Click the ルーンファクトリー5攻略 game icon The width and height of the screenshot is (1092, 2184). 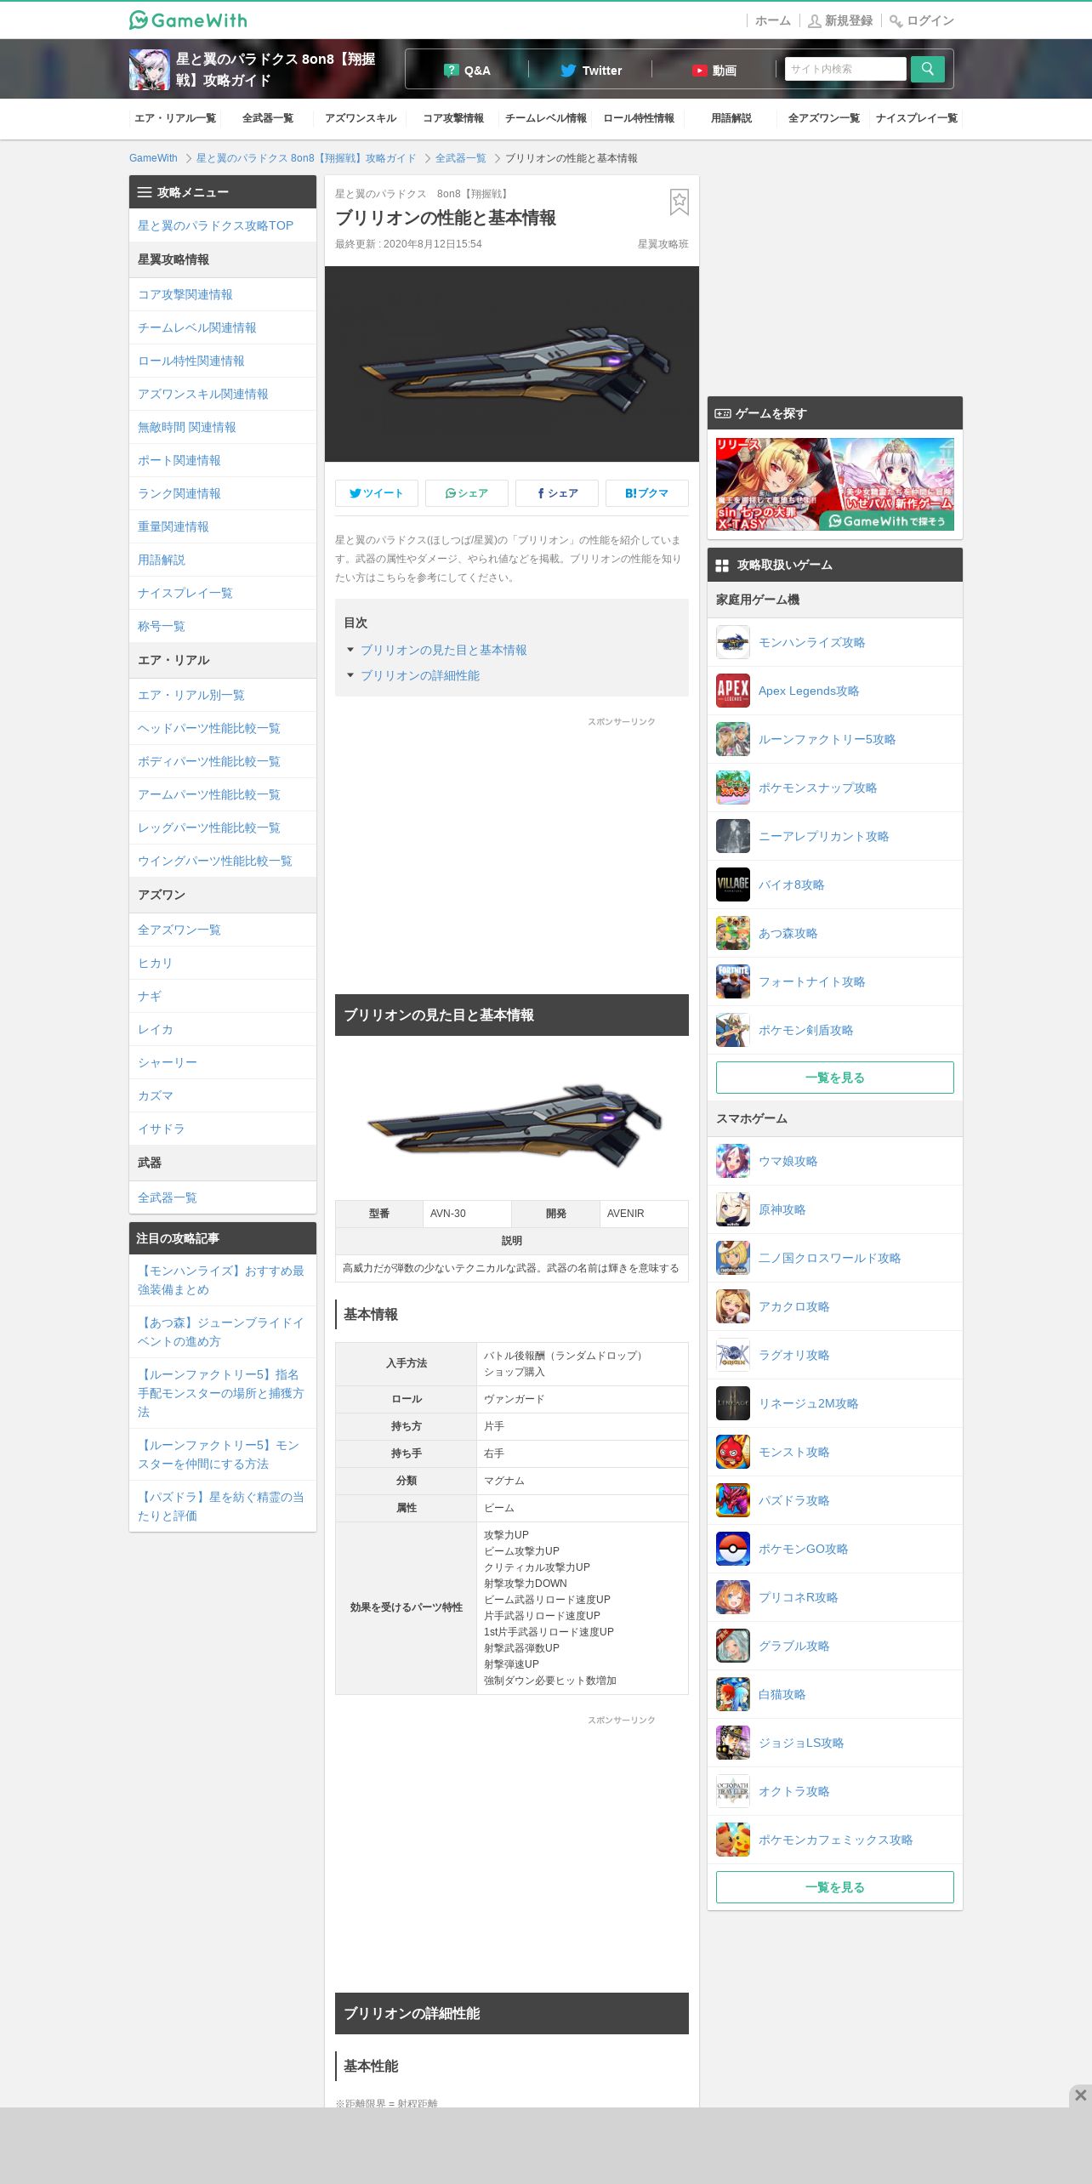coord(733,739)
